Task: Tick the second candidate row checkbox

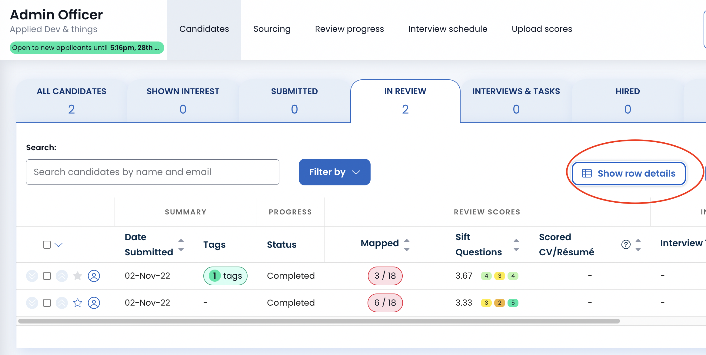Action: tap(47, 303)
